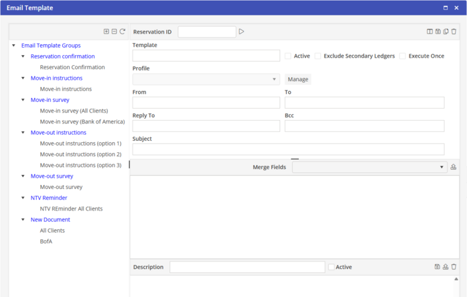The height and width of the screenshot is (297, 467).
Task: Click the collapse all tree nodes icon
Action: (x=114, y=32)
